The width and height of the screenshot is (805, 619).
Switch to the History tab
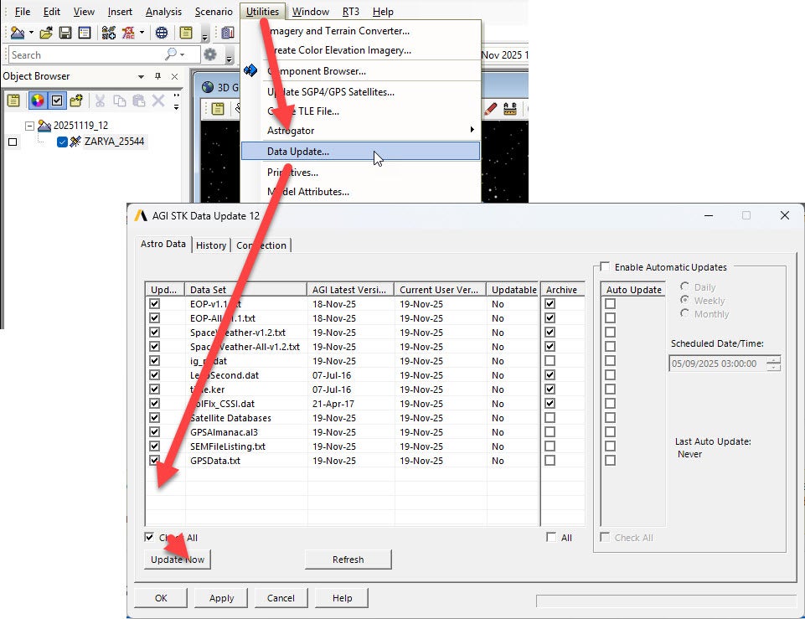coord(211,245)
